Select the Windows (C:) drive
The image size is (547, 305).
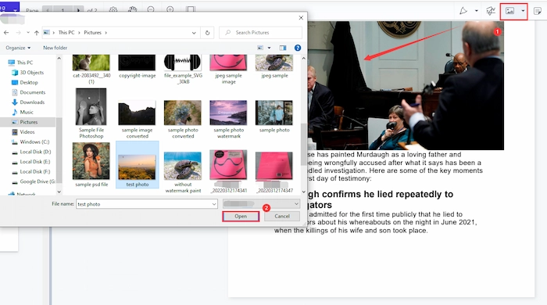[x=30, y=142]
